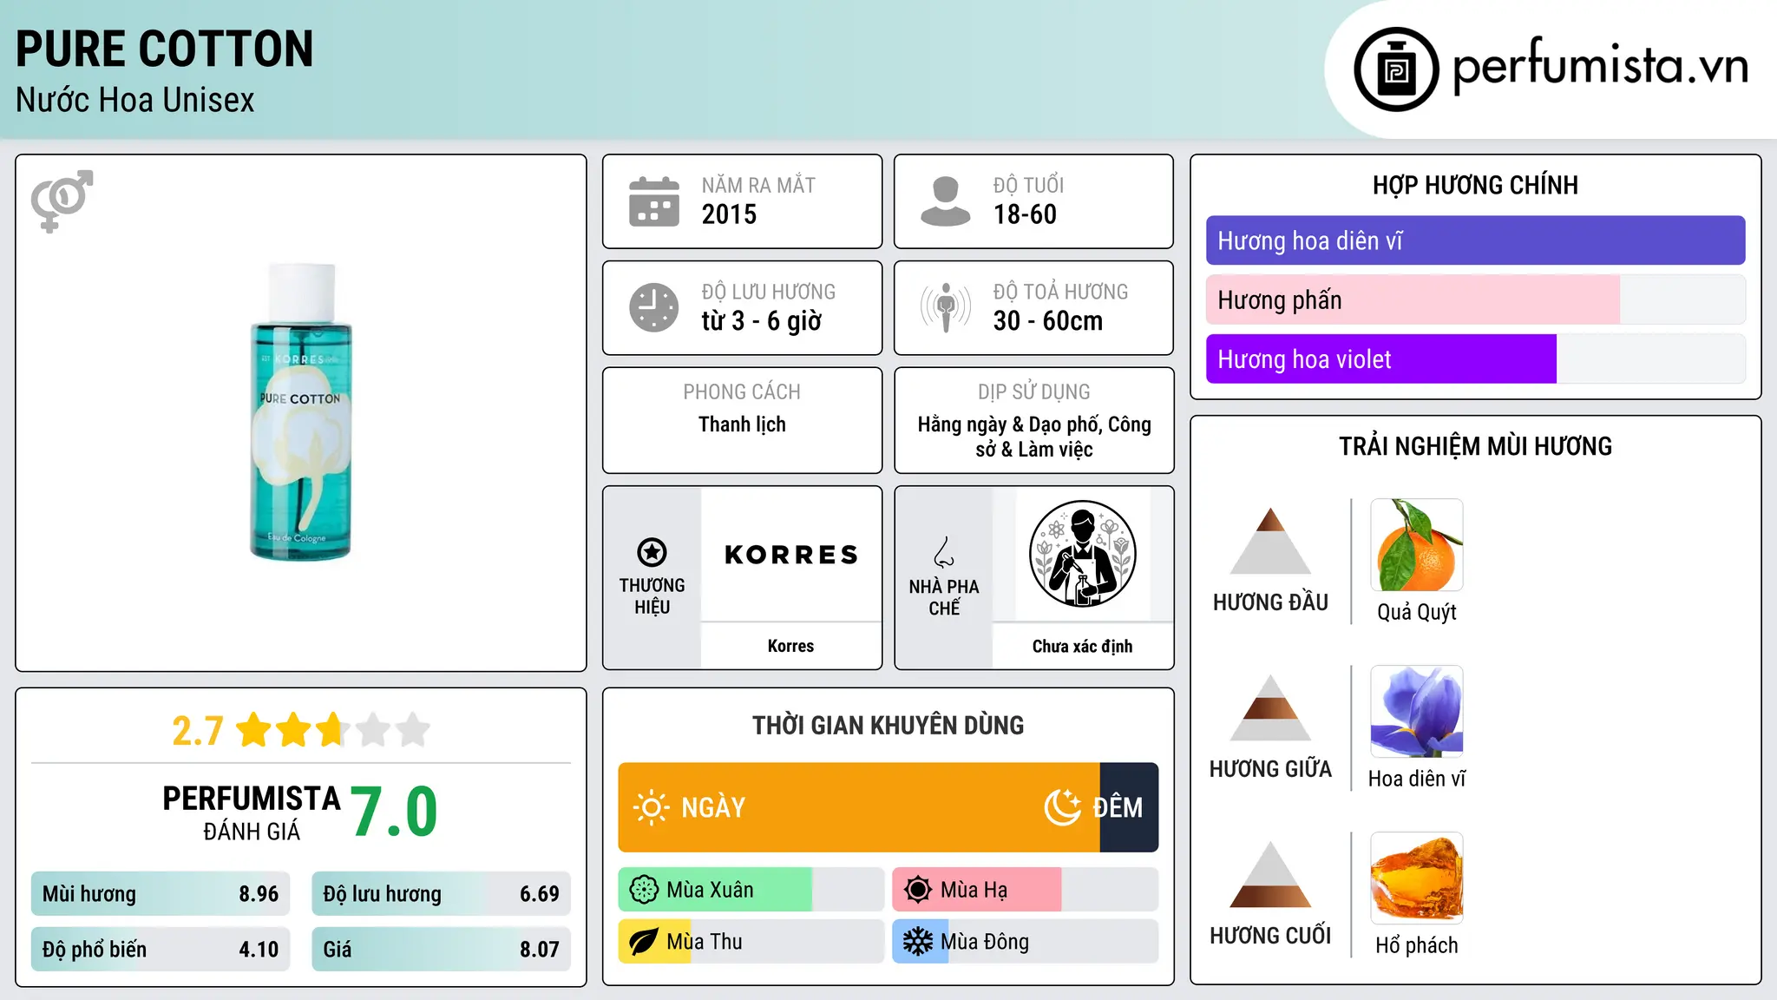Click the star badge icon above Thương Hiệu
Image resolution: width=1777 pixels, height=1000 pixels.
point(652,551)
